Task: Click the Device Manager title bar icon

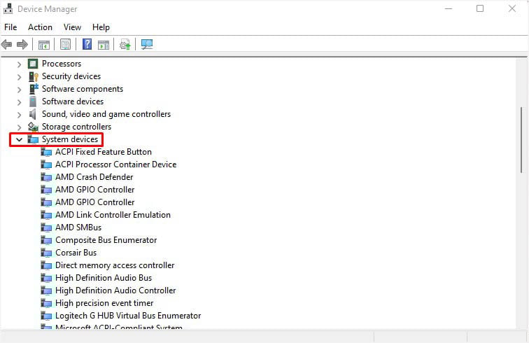Action: 8,9
